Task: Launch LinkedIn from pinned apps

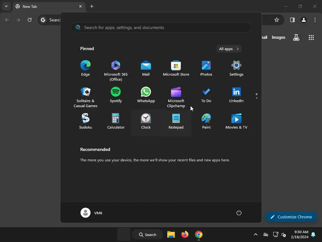Action: click(236, 95)
